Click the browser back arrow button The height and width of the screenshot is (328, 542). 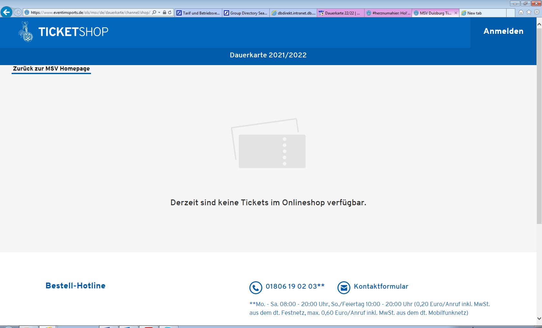[6, 12]
